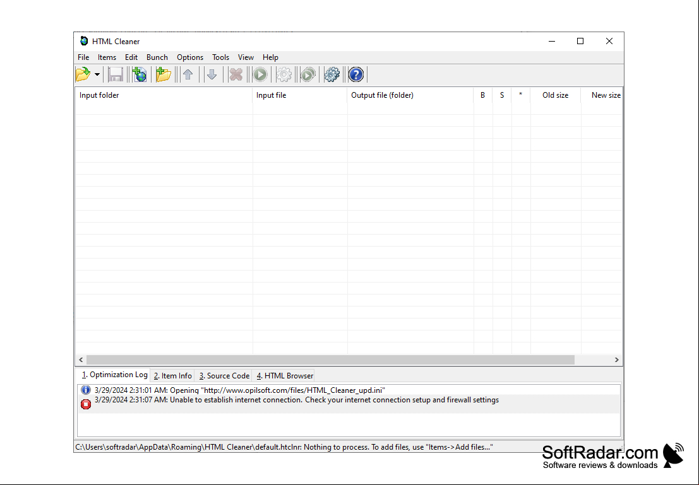Click the grayed single gear icon
This screenshot has width=699, height=485.
click(284, 74)
